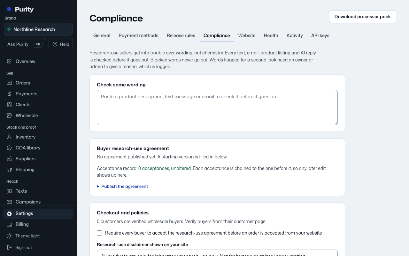Click the Billing card icon

tap(9, 224)
